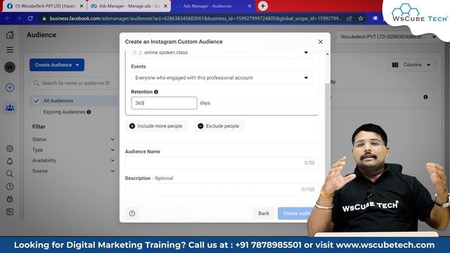Click the account avatar in sidebar
The width and height of the screenshot is (450, 253).
10,67
